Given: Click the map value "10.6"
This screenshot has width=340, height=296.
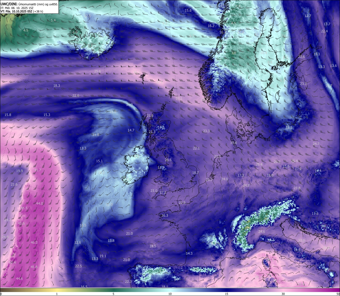Looking at the screenshot, I should click(x=297, y=250).
